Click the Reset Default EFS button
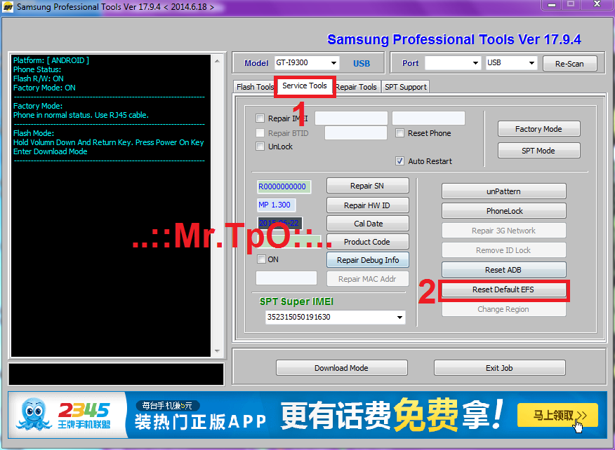The height and width of the screenshot is (450, 615). [x=503, y=289]
